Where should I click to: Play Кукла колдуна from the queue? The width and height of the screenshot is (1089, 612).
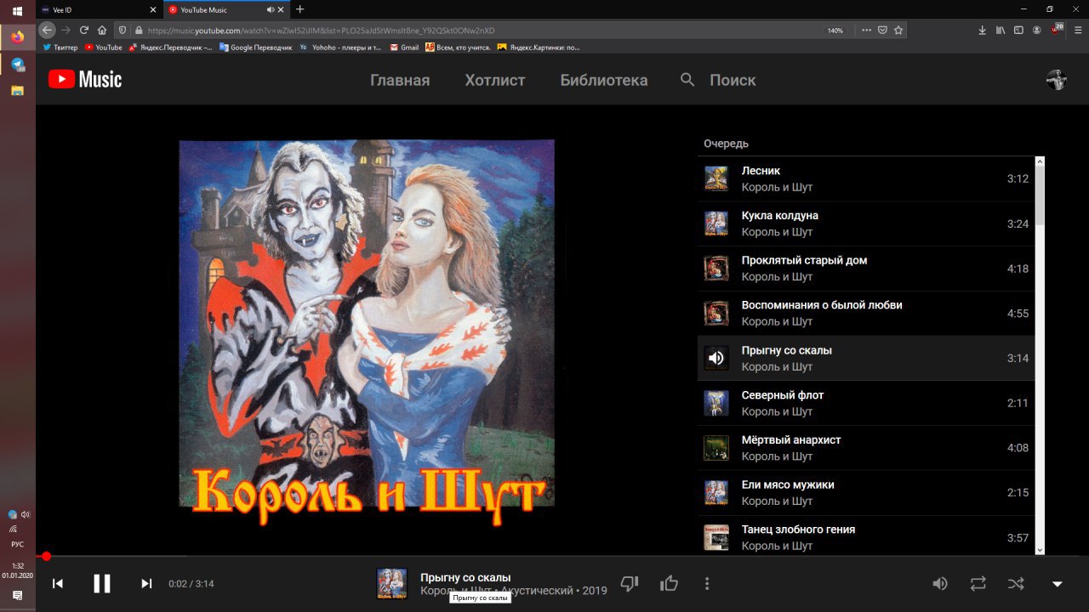[x=866, y=224]
